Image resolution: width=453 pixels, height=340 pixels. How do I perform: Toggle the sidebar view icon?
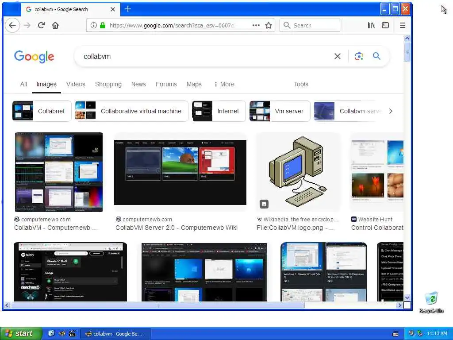(385, 25)
